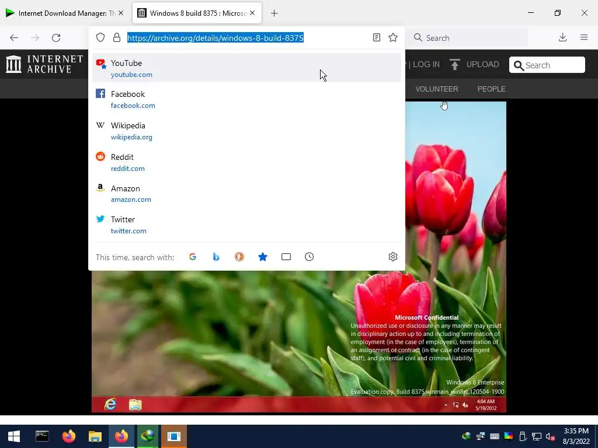Bookmark this page with the star

tap(393, 37)
